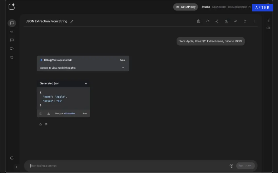278x173 pixels.
Task: Open the message-shaped icon below the Stream icon
Action: pyautogui.click(x=12, y=40)
